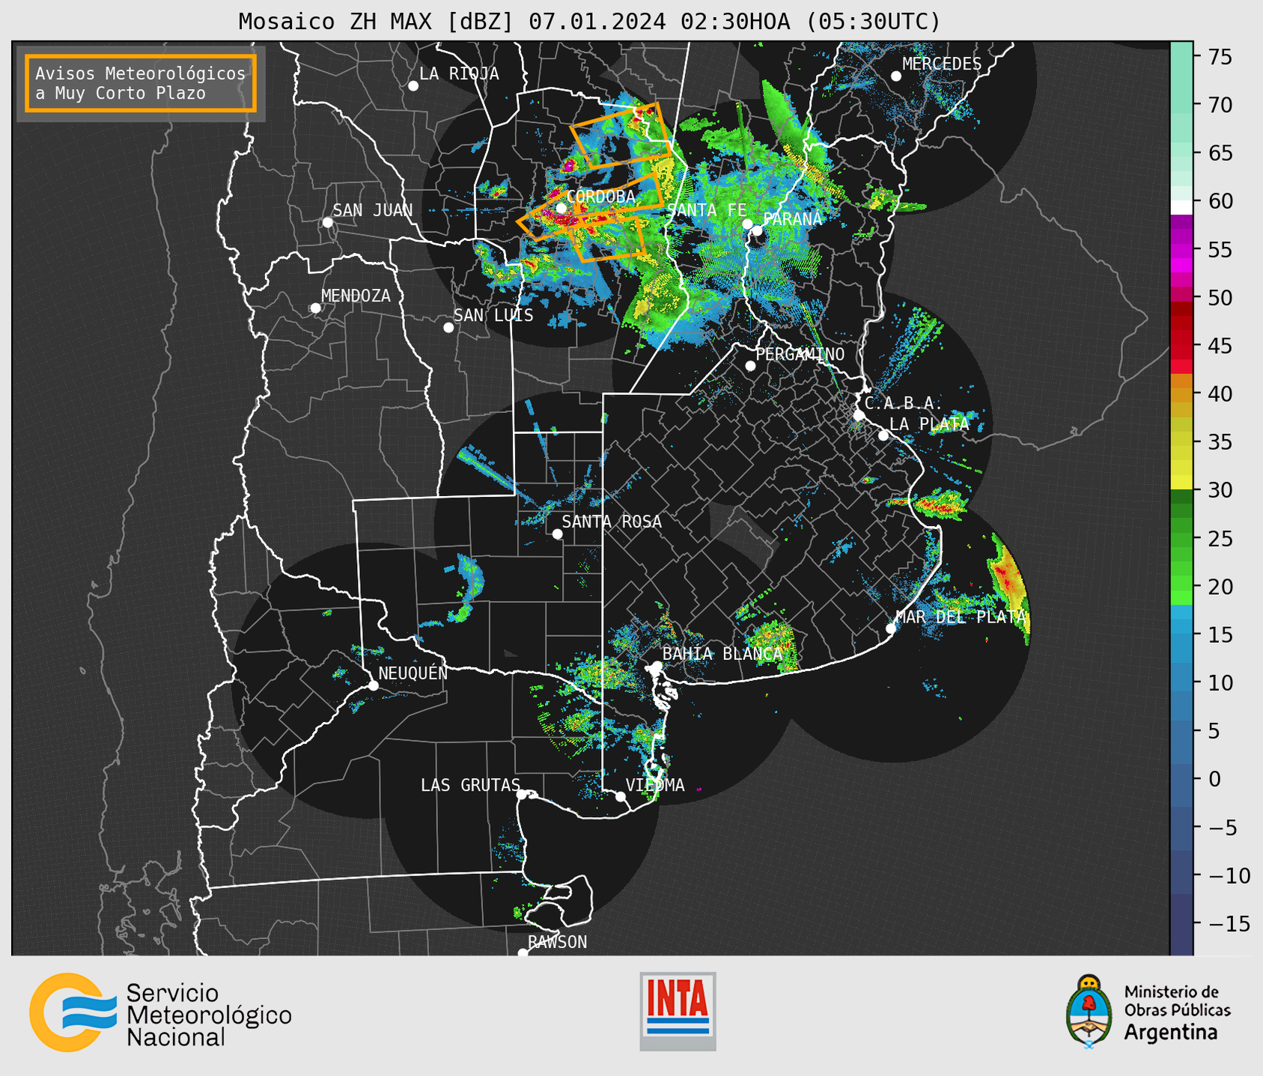Click the LA RIOJA city marker dot
The width and height of the screenshot is (1263, 1076).
[x=413, y=86]
